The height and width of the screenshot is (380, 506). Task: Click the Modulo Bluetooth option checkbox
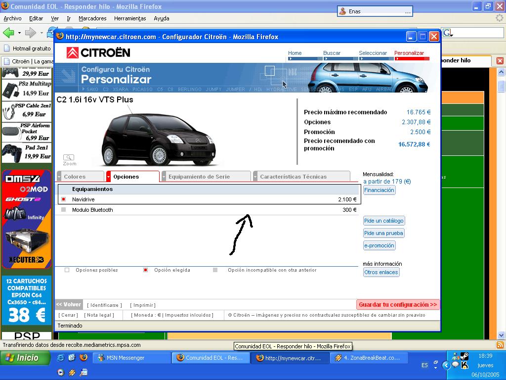click(x=64, y=210)
